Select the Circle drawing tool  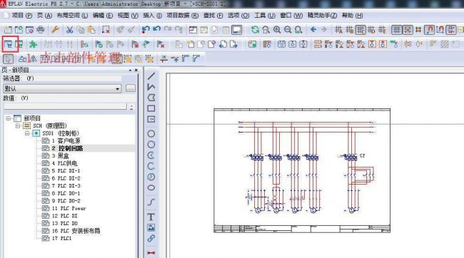click(151, 133)
